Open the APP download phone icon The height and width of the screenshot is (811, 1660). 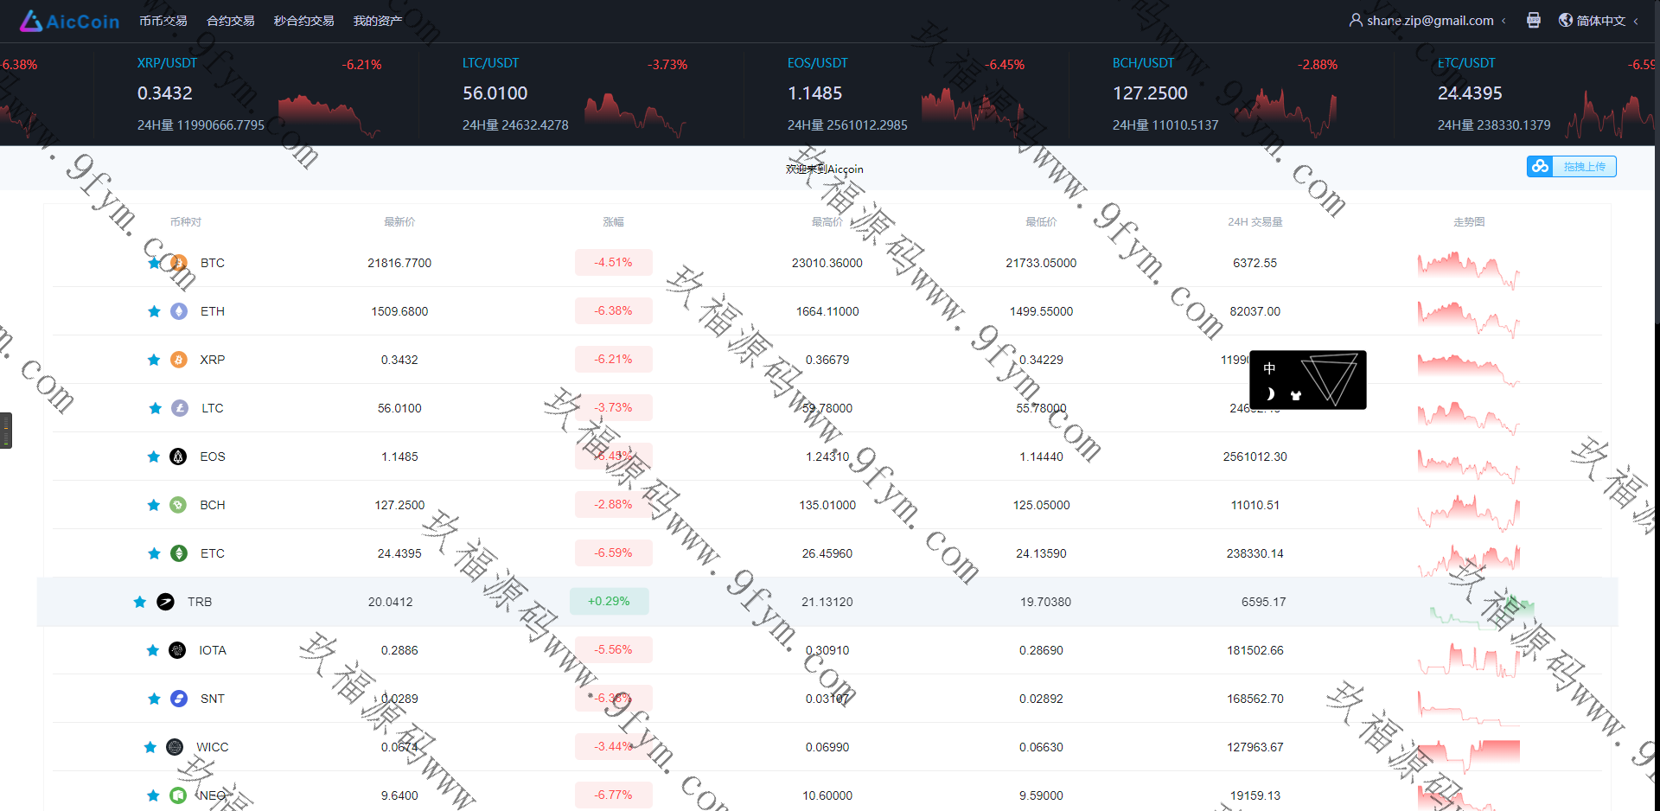[x=1533, y=20]
